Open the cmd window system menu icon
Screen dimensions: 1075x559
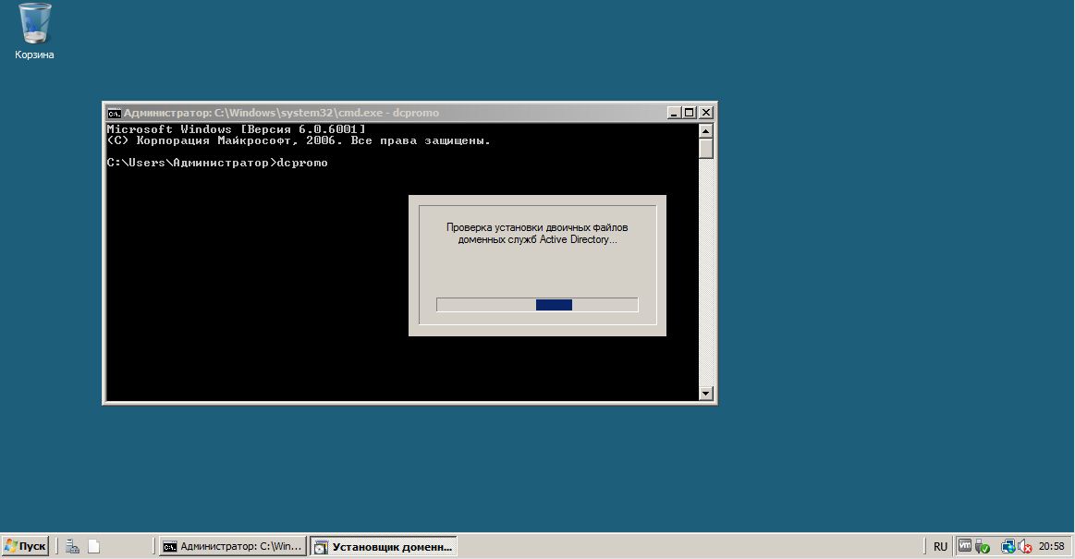coord(114,113)
